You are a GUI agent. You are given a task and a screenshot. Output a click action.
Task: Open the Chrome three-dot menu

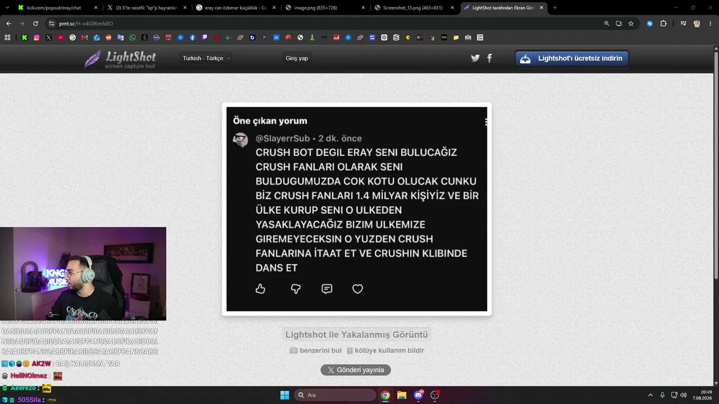(x=710, y=24)
